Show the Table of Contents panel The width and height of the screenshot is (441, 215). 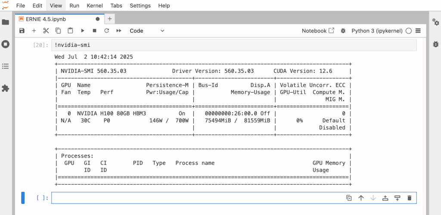5,66
